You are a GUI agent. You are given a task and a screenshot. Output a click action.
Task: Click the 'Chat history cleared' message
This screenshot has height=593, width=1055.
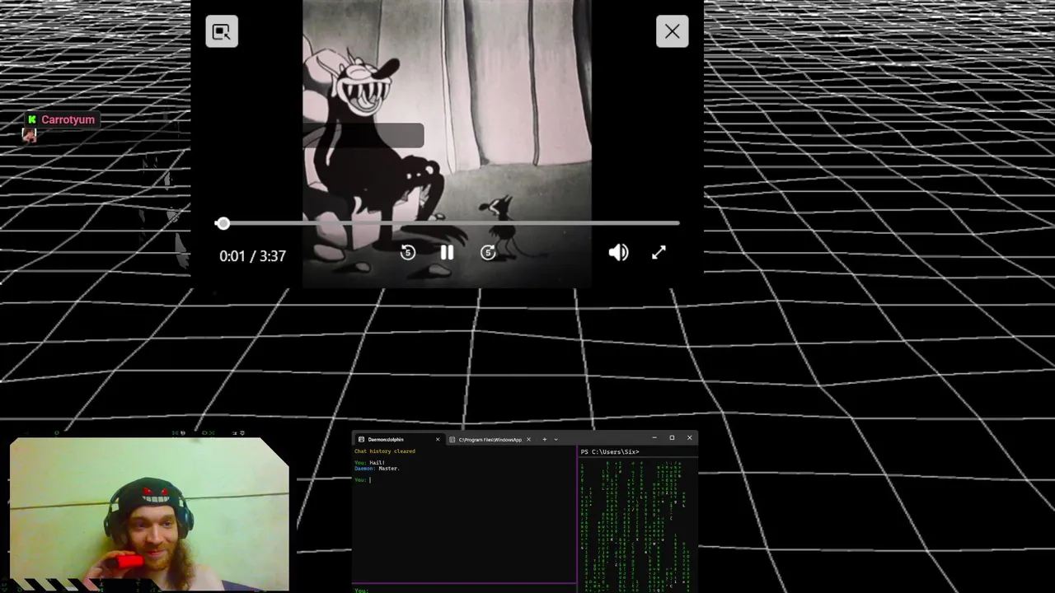tap(385, 451)
